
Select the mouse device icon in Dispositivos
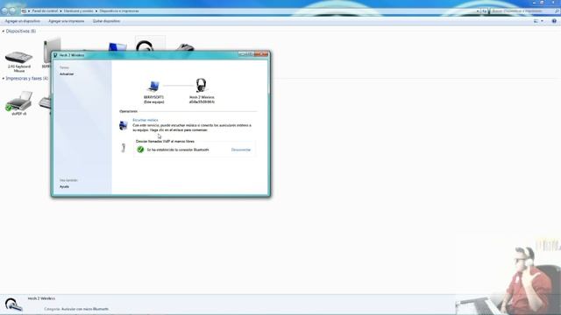185,47
